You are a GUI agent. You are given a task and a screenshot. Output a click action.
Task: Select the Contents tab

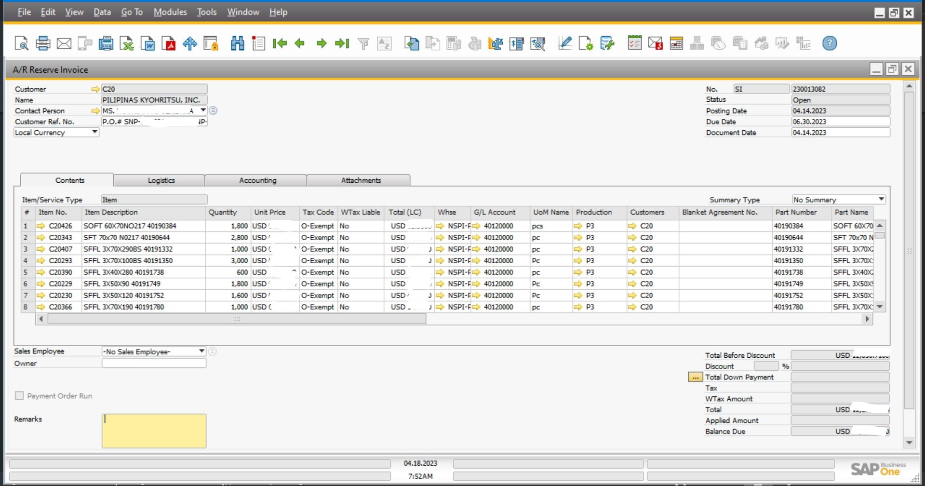point(67,180)
